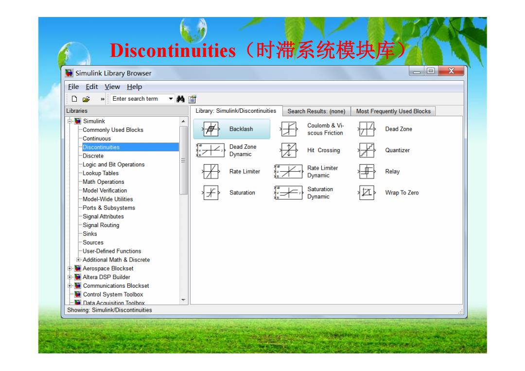The width and height of the screenshot is (525, 371).
Task: Switch to Search Results tab
Action: coord(316,111)
